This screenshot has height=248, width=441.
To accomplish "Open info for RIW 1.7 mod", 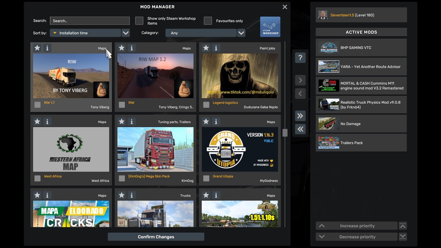I will click(x=47, y=48).
